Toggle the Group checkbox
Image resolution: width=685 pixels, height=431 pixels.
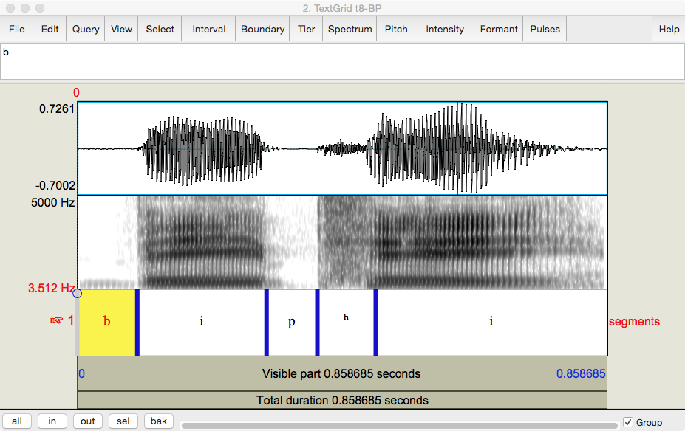(628, 422)
